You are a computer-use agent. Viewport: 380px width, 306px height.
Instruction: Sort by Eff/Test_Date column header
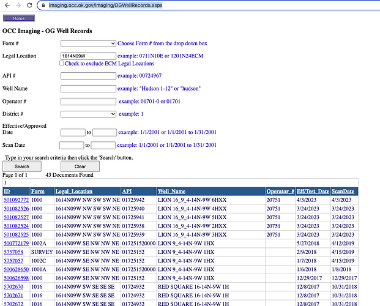[313, 192]
